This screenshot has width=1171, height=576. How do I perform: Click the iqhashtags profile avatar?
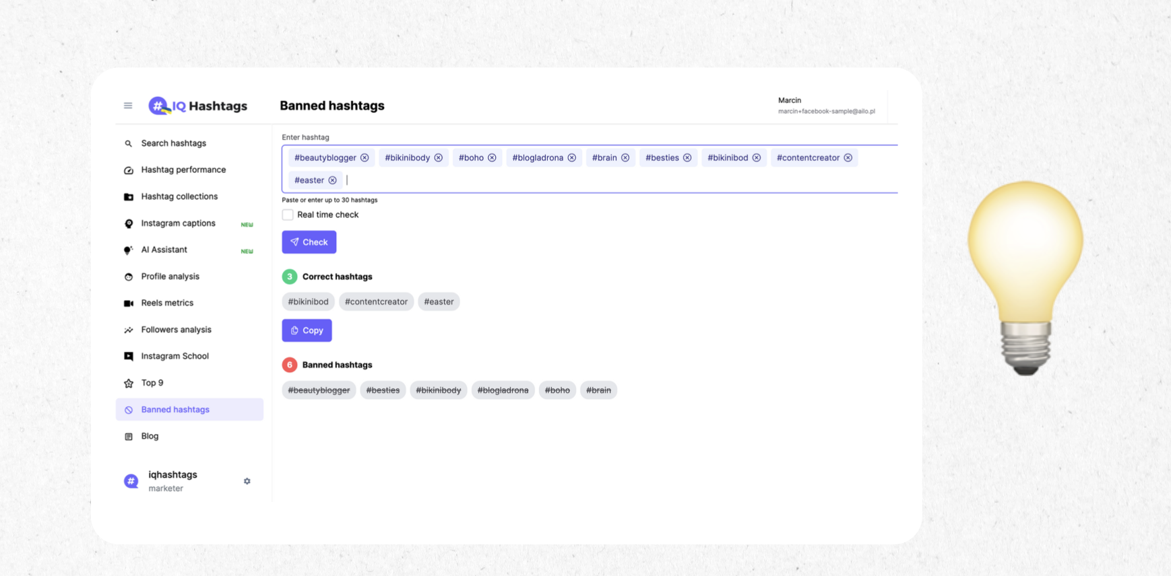click(131, 481)
